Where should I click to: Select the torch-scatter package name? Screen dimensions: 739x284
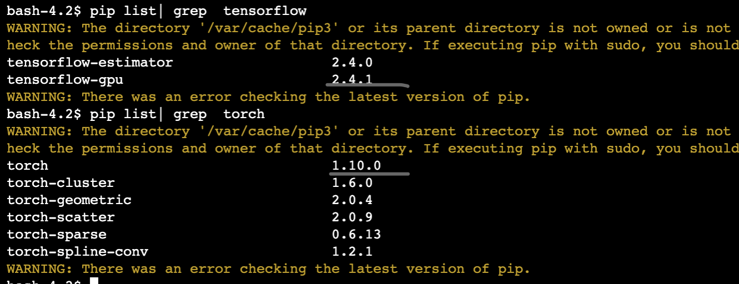pyautogui.click(x=61, y=217)
